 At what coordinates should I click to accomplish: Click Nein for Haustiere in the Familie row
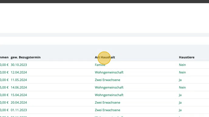182,65
